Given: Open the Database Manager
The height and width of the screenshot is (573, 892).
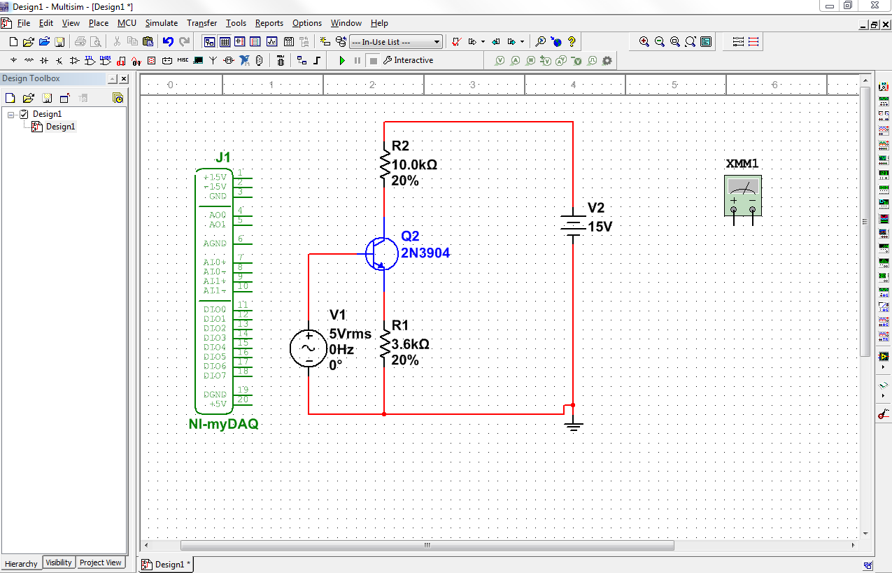Looking at the screenshot, I should click(341, 42).
